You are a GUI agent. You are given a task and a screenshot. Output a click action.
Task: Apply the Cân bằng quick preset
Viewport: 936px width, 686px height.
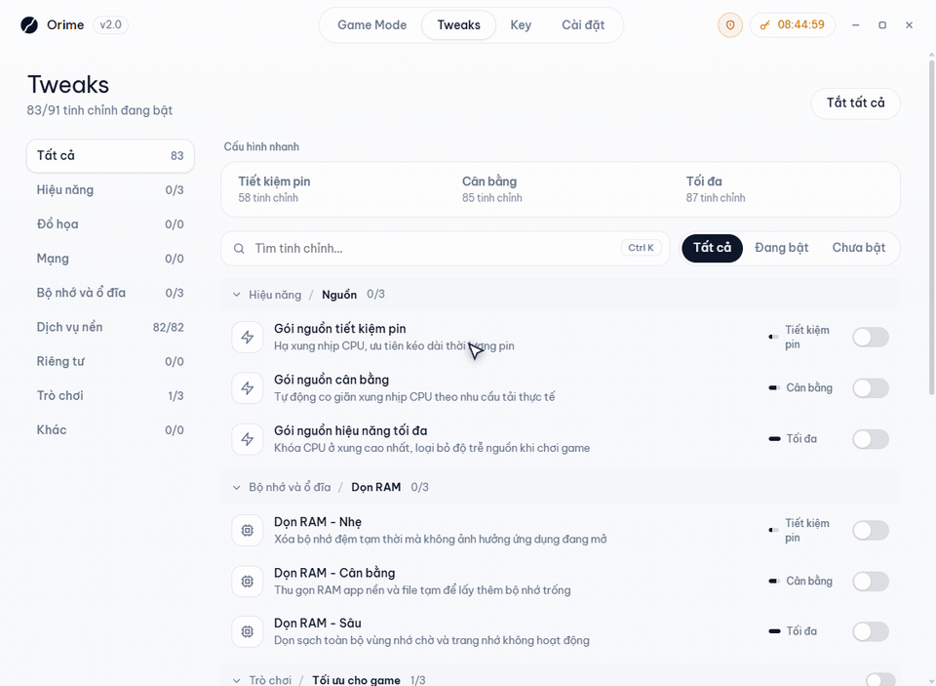point(562,189)
